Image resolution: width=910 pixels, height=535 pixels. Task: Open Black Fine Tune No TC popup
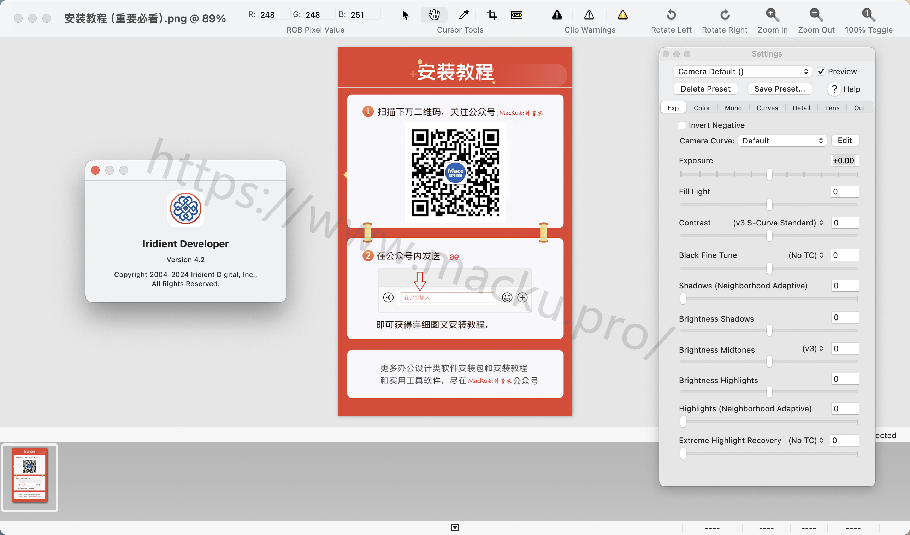[x=806, y=255]
